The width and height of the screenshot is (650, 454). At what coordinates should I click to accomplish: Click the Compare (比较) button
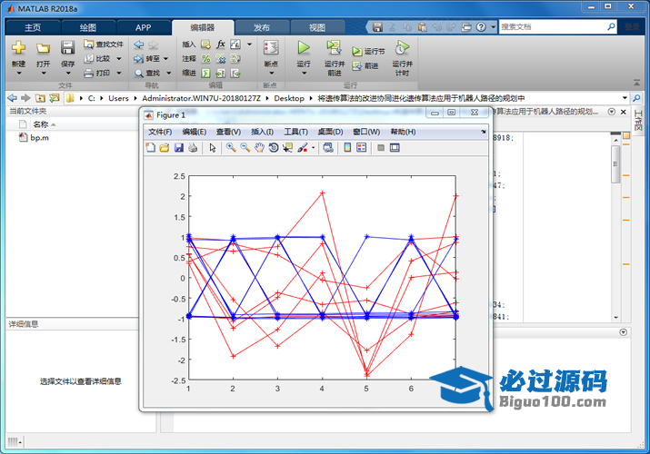(97, 59)
